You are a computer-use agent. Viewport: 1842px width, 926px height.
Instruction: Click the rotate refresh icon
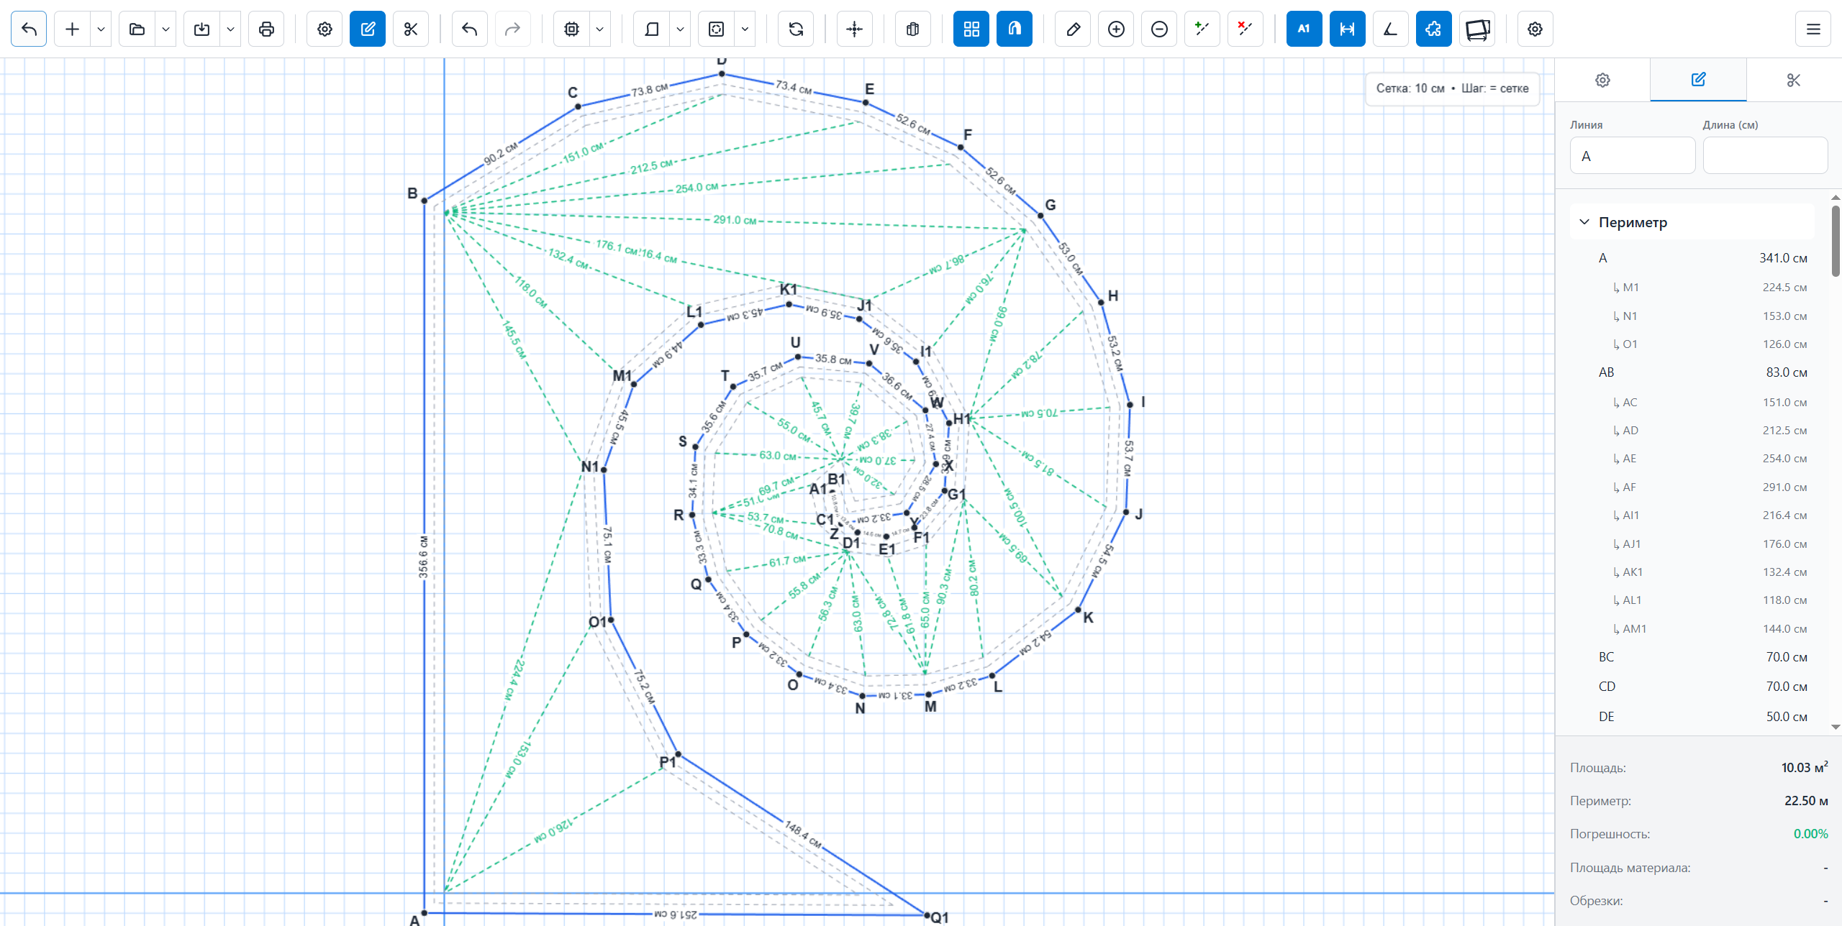click(x=796, y=29)
